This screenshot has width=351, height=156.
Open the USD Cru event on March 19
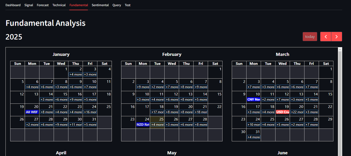point(283,112)
